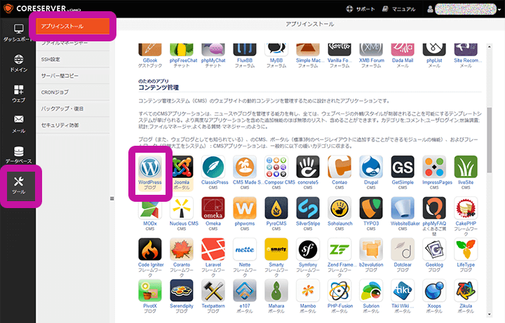The width and height of the screenshot is (505, 323).
Task: Choose the Drupal CMS app icon
Action: [370, 170]
